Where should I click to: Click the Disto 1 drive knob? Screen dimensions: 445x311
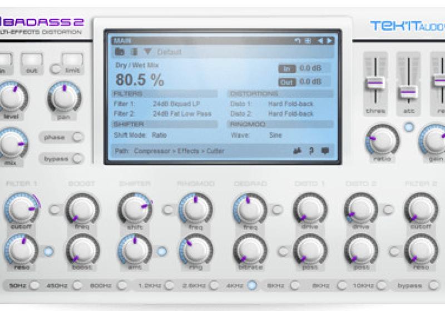(310, 209)
